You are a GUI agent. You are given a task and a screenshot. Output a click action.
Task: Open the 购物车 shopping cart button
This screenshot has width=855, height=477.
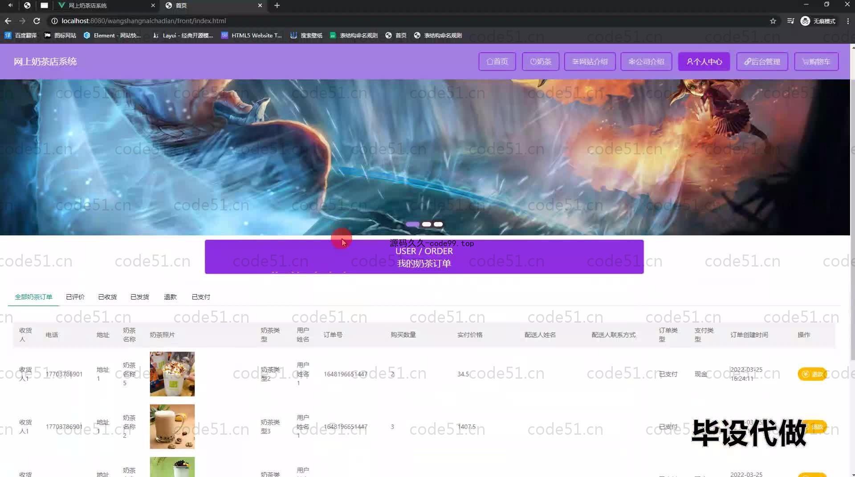click(816, 61)
